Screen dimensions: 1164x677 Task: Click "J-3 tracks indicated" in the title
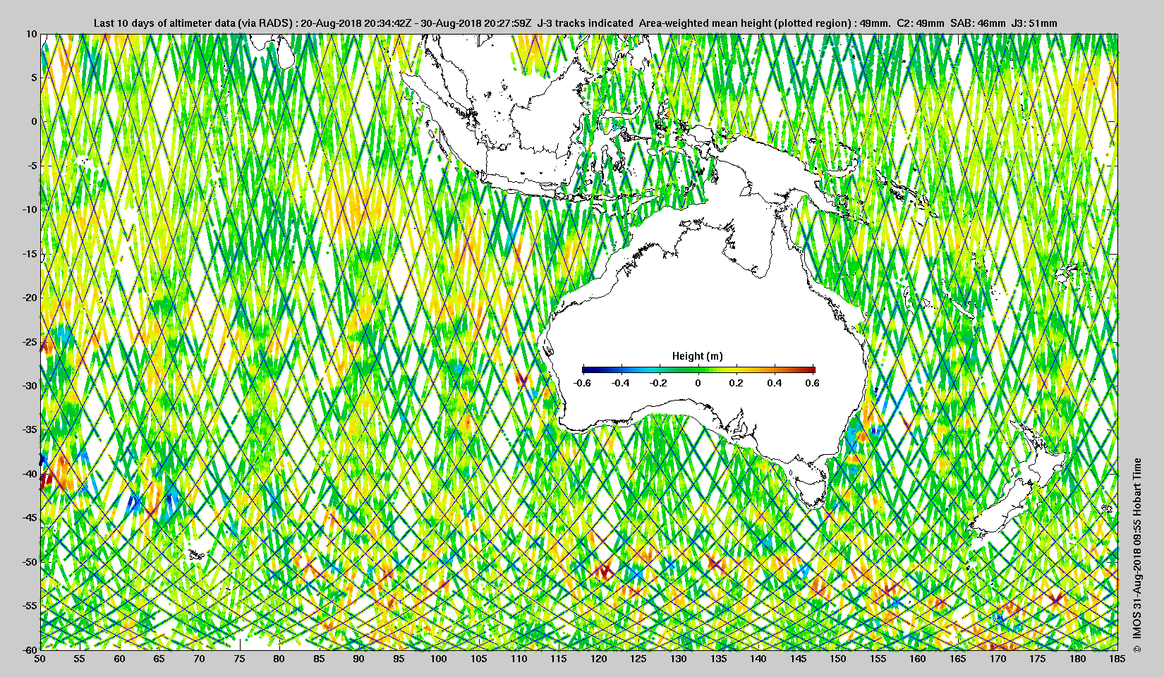pyautogui.click(x=586, y=23)
